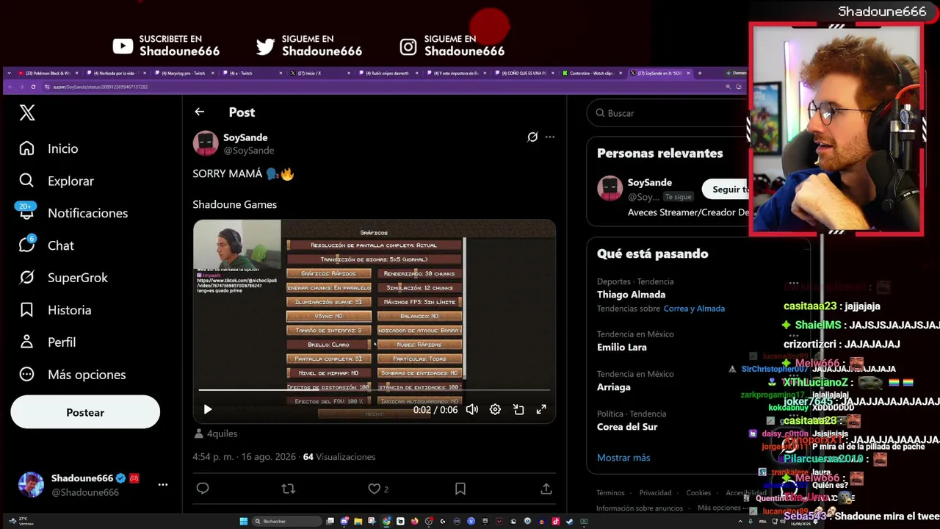Click the 64 Visualizaciones count
This screenshot has height=529, width=940.
pos(339,457)
